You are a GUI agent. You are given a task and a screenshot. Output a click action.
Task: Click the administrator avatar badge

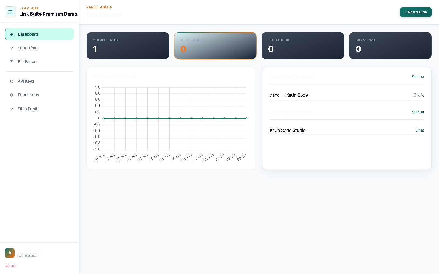[x=10, y=253]
